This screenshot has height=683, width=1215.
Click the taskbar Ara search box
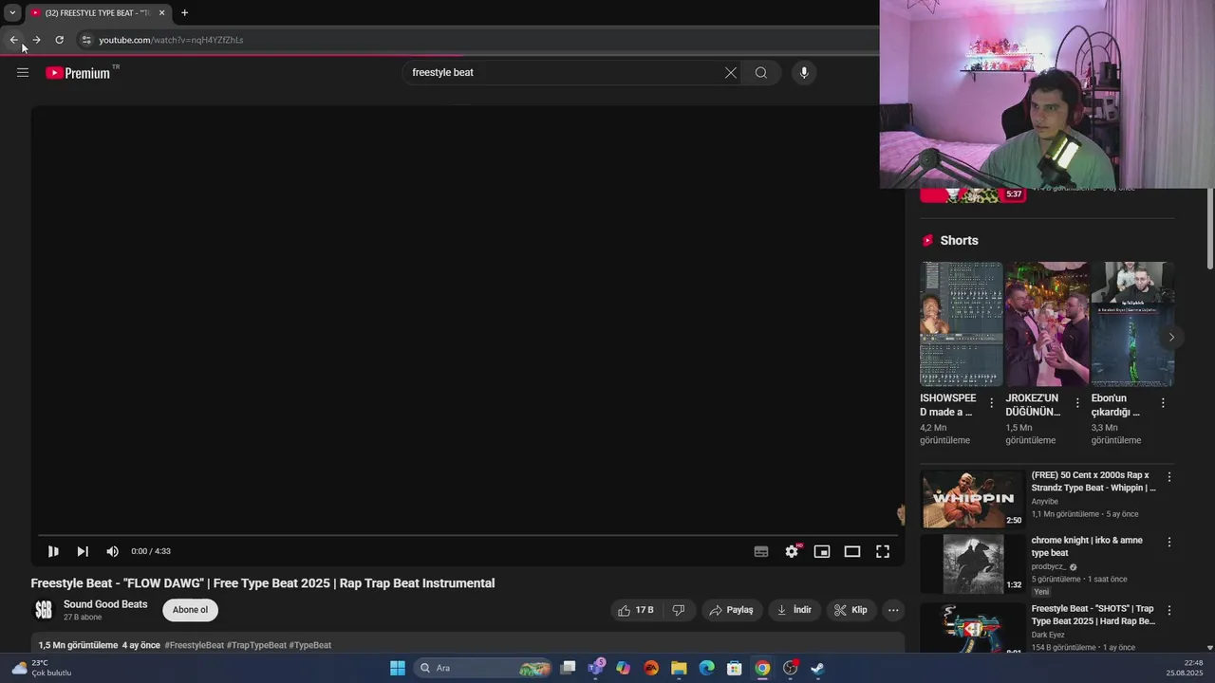pyautogui.click(x=484, y=668)
